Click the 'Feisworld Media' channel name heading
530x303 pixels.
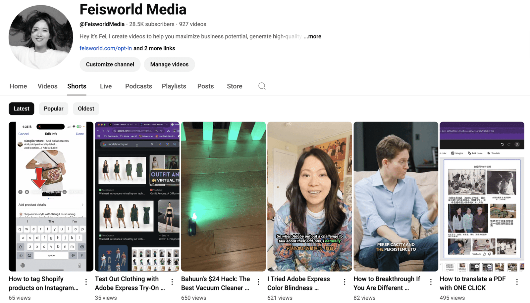(x=133, y=9)
